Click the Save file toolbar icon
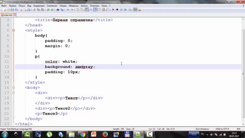The height and width of the screenshot is (138, 245). (12, 10)
